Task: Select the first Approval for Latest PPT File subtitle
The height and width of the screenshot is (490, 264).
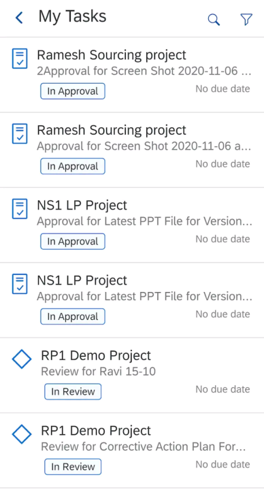Action: (144, 221)
